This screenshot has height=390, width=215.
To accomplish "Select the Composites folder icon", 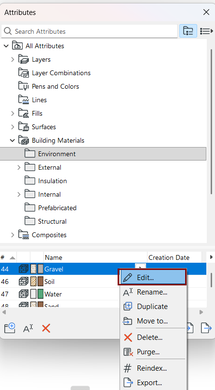I will coord(24,235).
